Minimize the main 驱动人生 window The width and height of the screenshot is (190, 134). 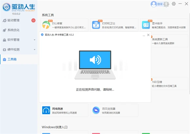[180, 4]
